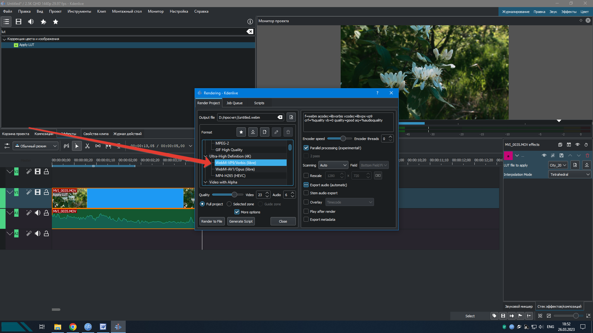Enable Stem audio export

306,193
